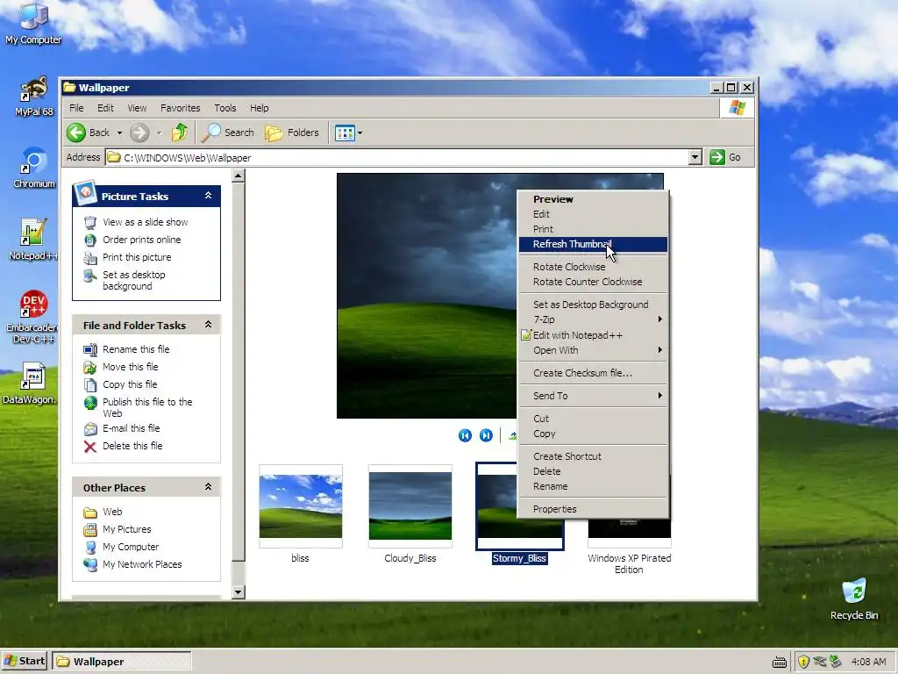Choose Create Checksum file...
898x674 pixels.
(593, 373)
